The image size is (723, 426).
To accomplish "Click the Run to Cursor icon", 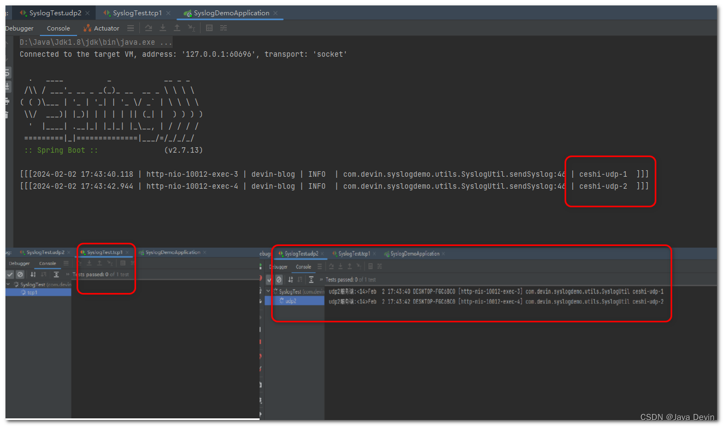I will (x=191, y=28).
